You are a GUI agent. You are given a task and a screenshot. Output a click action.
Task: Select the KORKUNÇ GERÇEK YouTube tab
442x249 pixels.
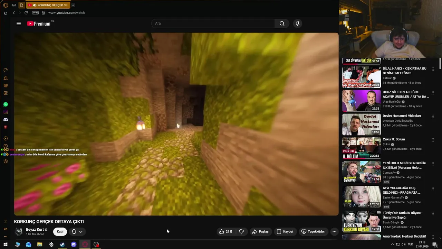point(48,5)
